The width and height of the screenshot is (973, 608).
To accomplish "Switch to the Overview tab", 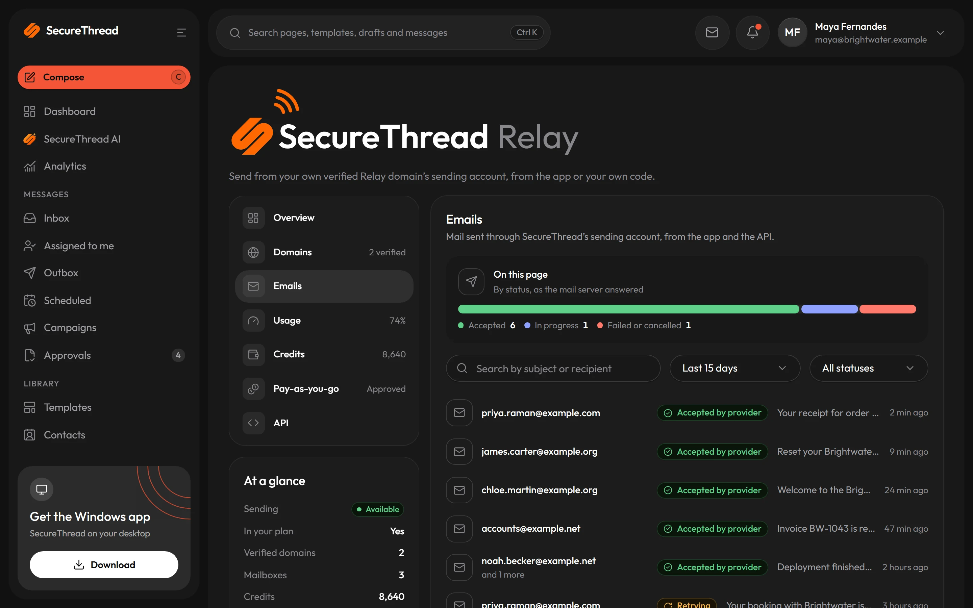I will click(324, 218).
